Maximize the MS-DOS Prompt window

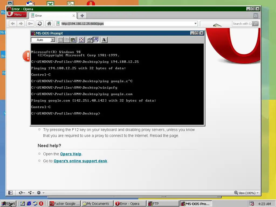coord(196,33)
